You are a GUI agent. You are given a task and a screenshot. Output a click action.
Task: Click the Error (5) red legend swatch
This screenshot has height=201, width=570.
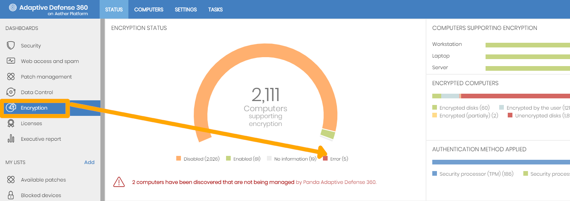pos(325,159)
